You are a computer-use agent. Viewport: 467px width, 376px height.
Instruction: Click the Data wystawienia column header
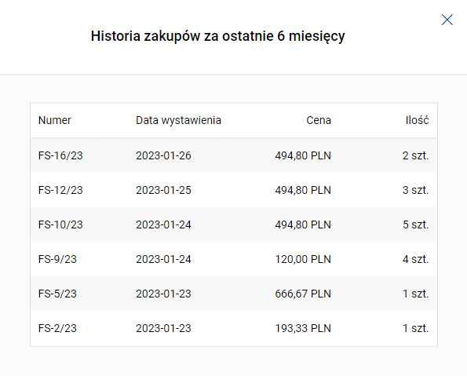[x=178, y=120]
